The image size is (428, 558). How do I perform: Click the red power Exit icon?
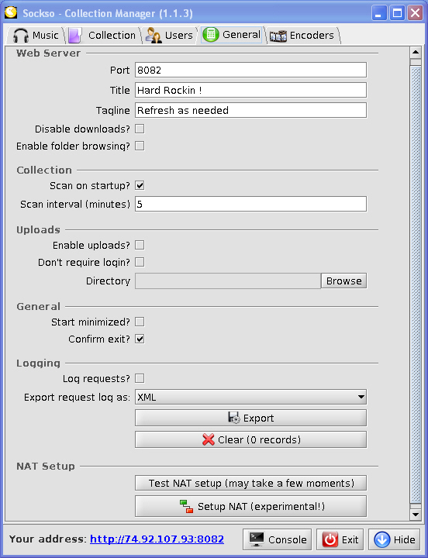click(x=330, y=539)
